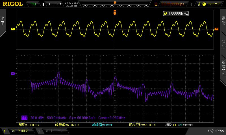Click the 周期=1.000us period measurement
This screenshot has width=226, height=135.
pos(29,125)
